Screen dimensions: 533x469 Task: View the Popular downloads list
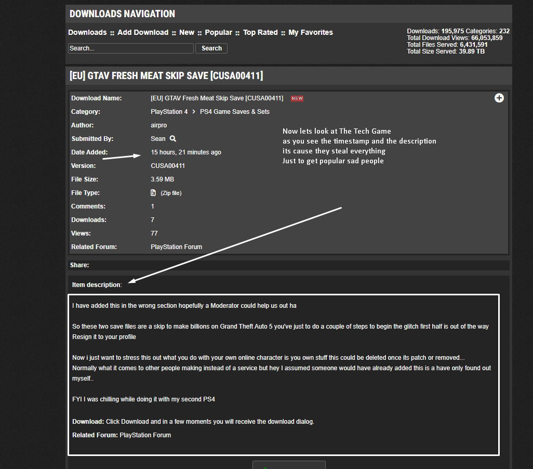[x=218, y=32]
